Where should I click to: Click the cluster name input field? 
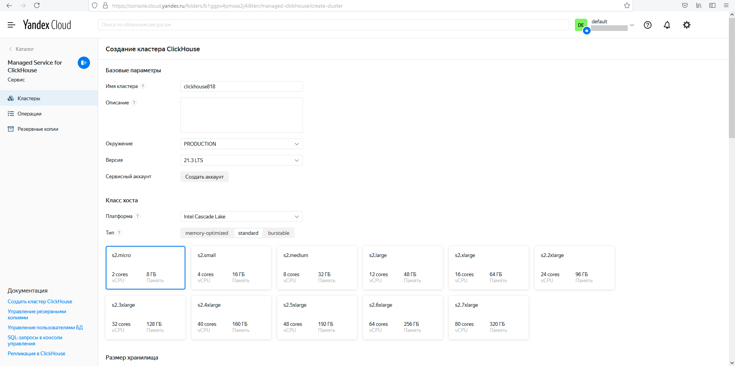coord(242,86)
